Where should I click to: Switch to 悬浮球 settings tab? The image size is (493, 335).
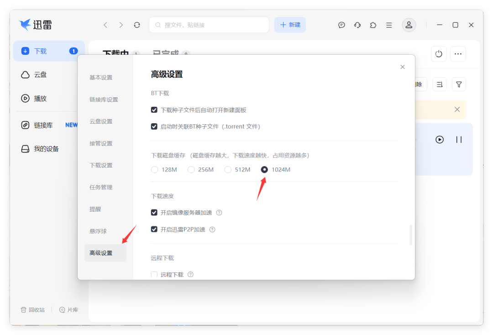coord(98,231)
